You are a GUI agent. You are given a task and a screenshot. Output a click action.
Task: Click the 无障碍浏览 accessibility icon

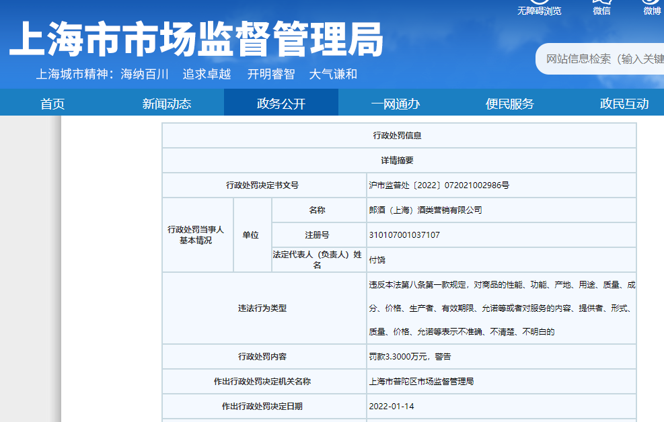point(539,3)
